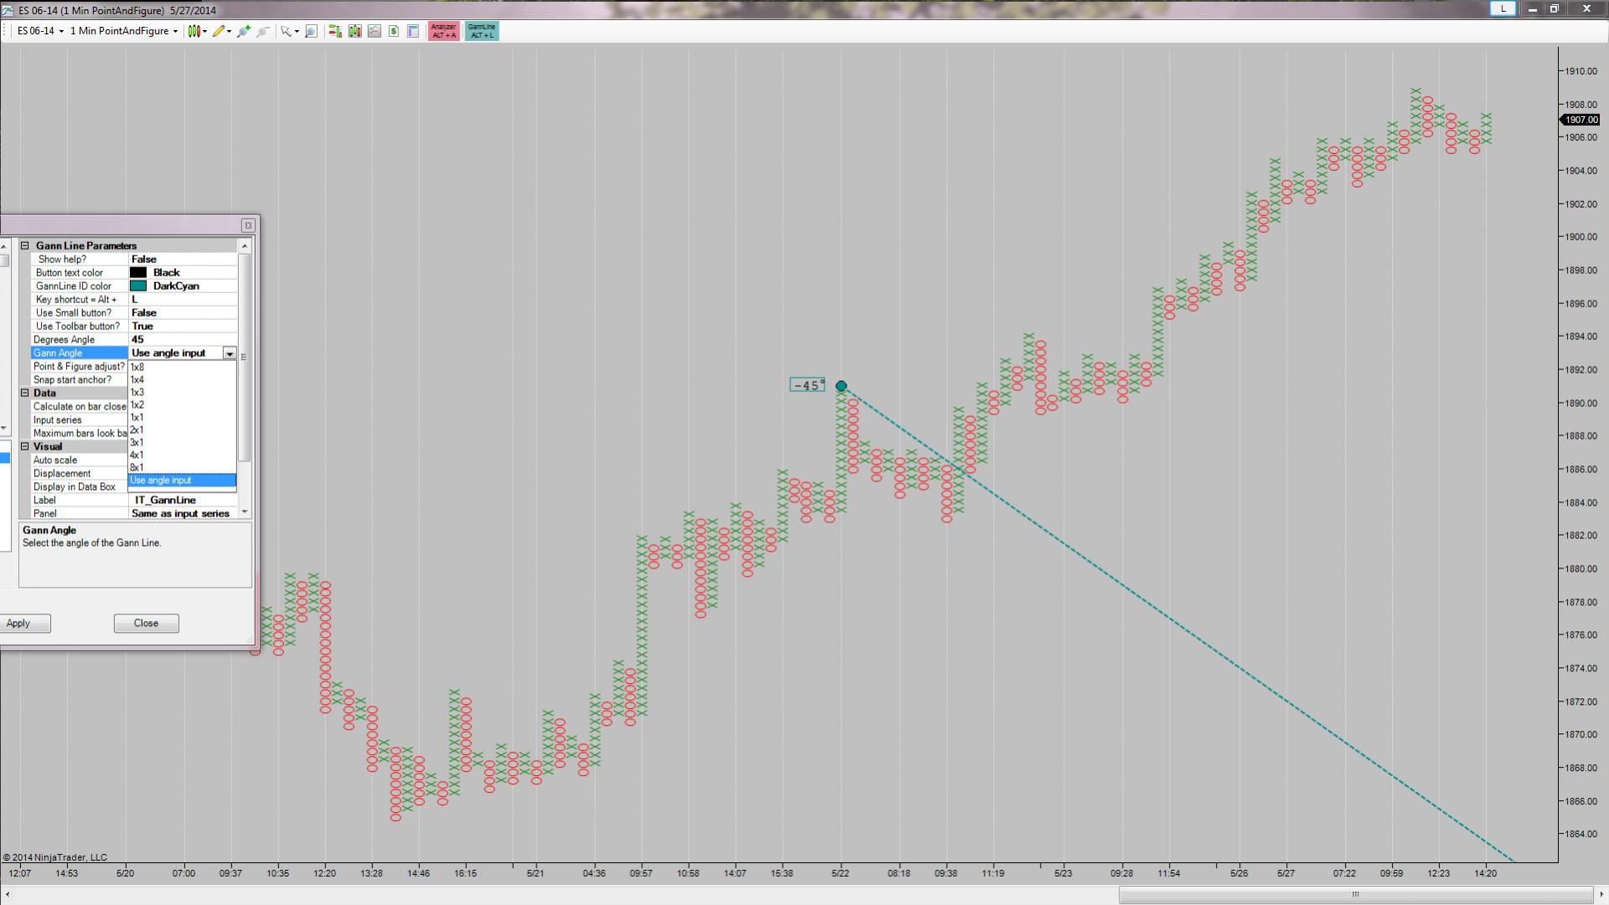
Task: Choose 4x1 from the angle list
Action: click(137, 455)
